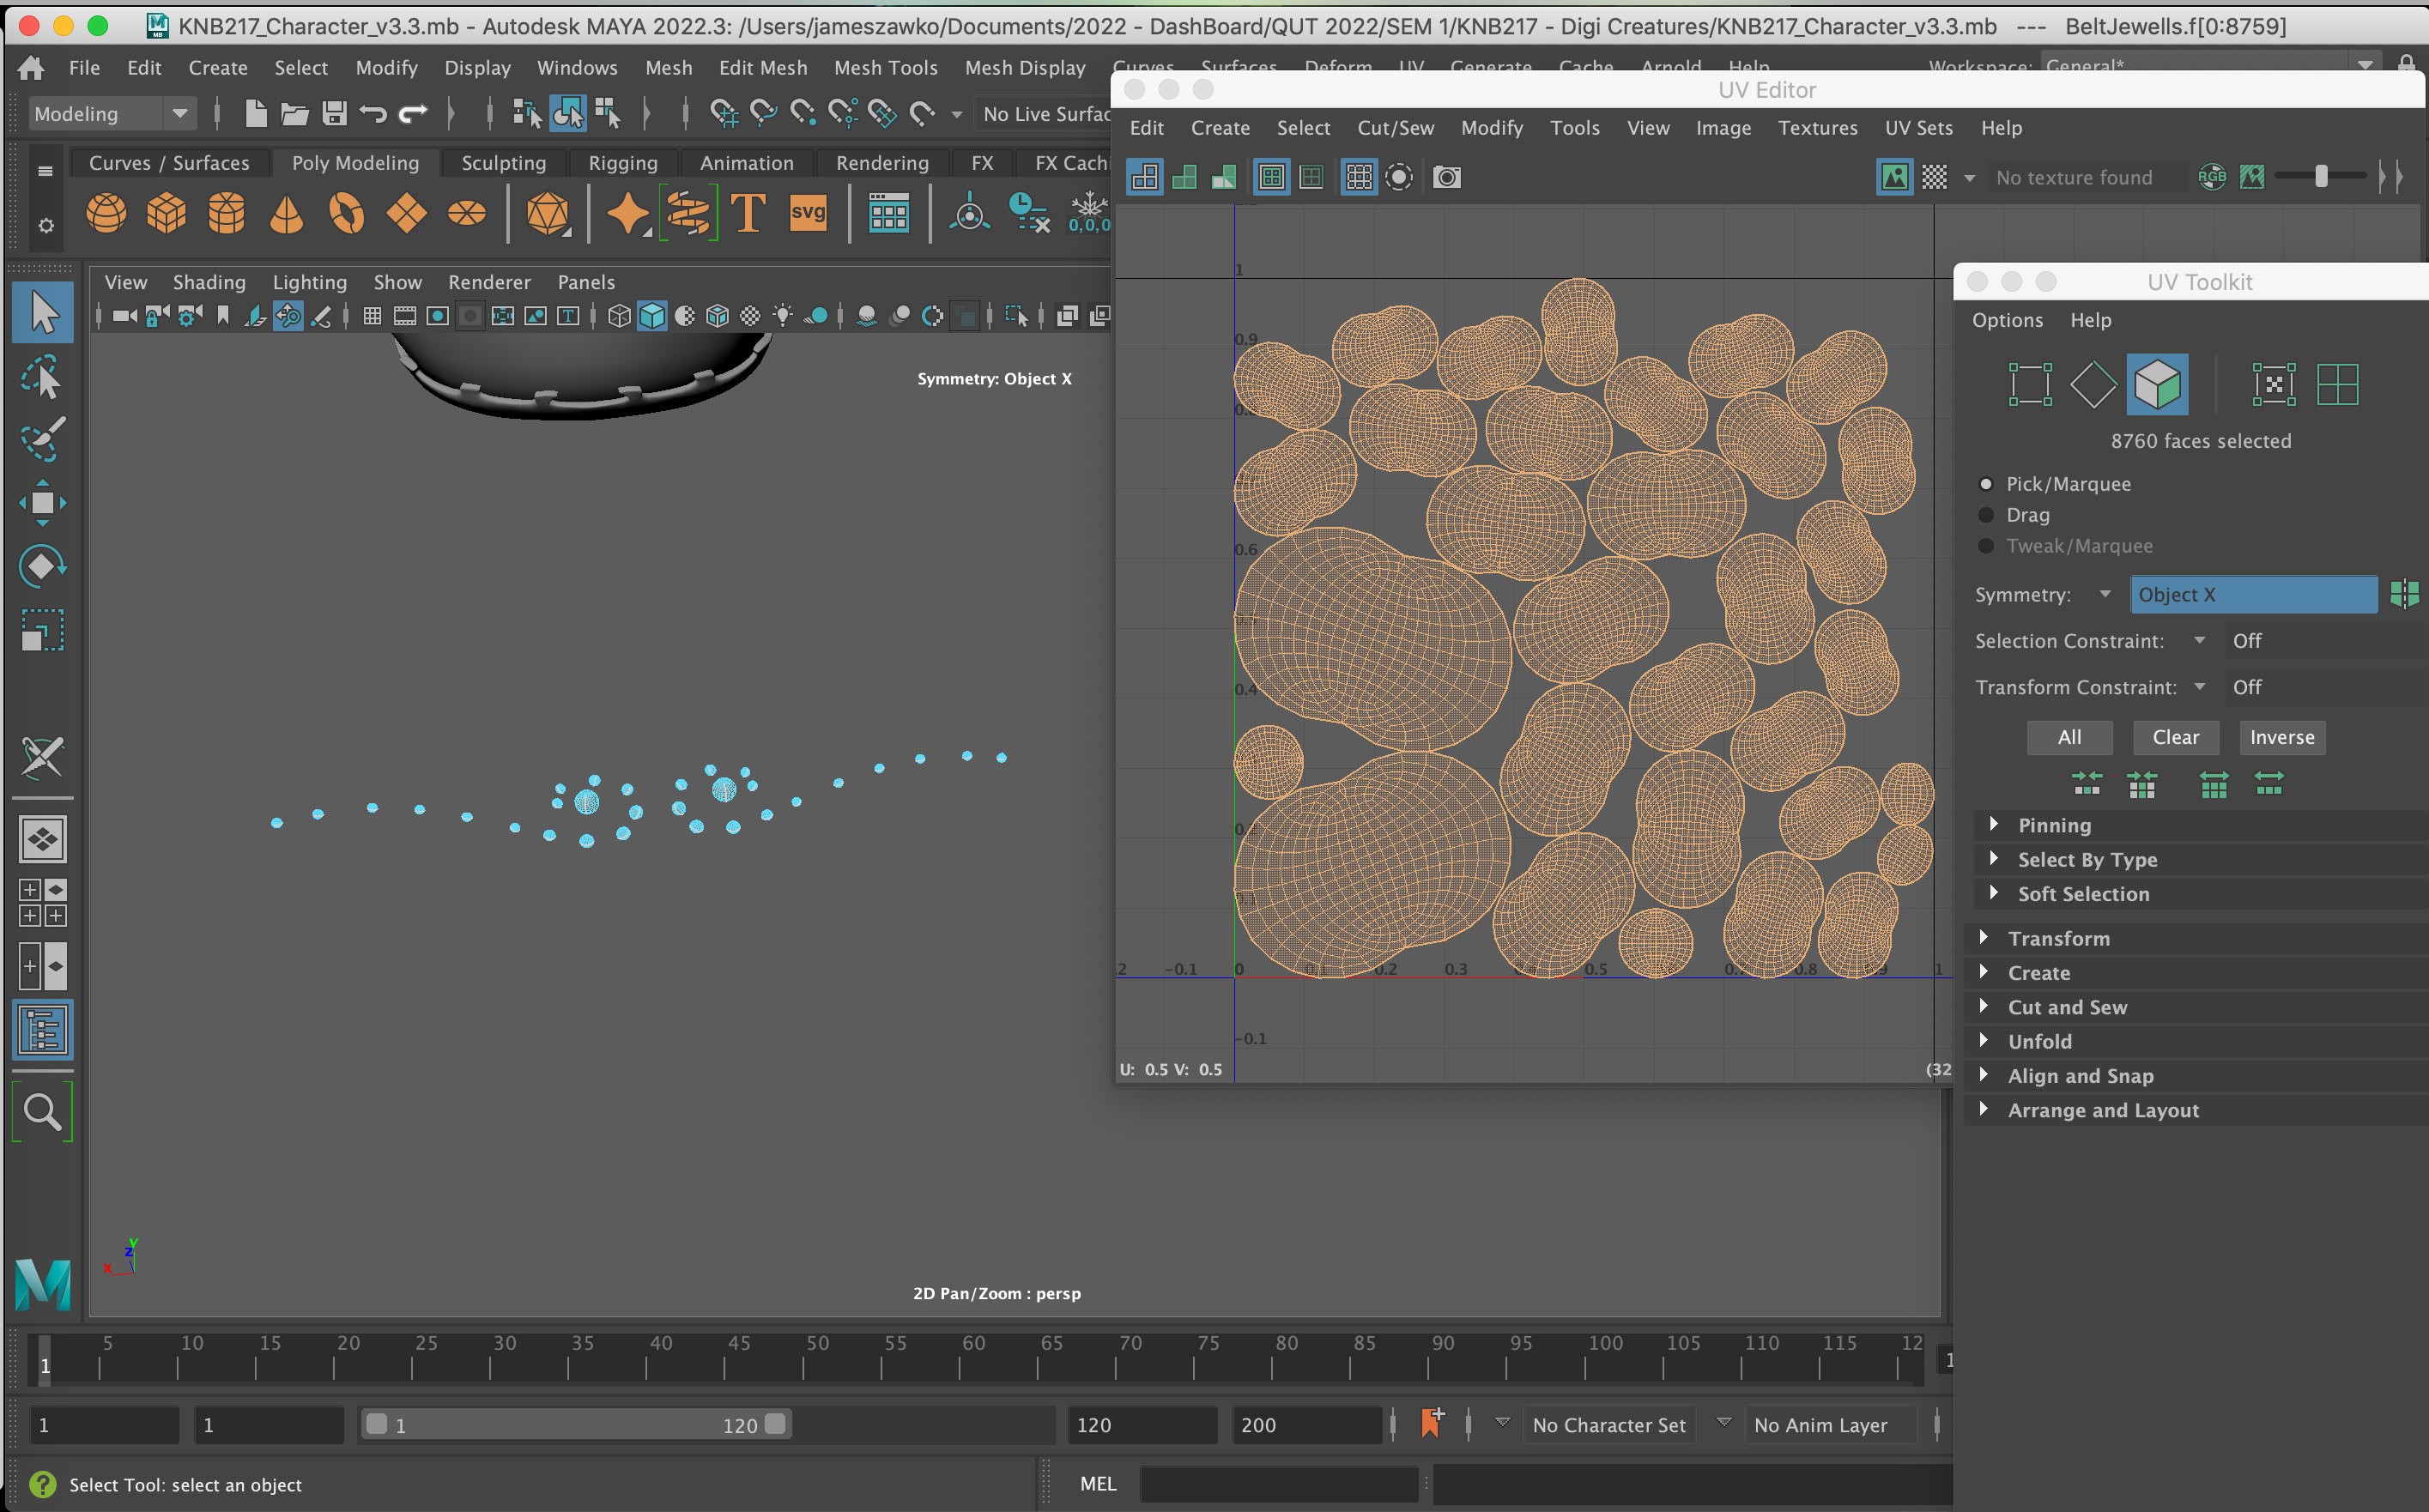Screen dimensions: 2429x1512
Task: Switch to the Sculpting shelf tab
Action: (503, 163)
